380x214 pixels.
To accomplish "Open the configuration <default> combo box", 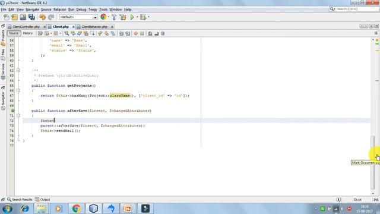I will pyautogui.click(x=78, y=17).
